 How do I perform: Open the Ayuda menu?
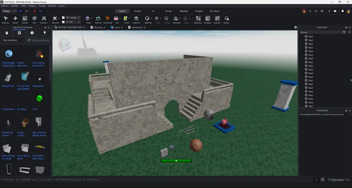[x=61, y=6]
